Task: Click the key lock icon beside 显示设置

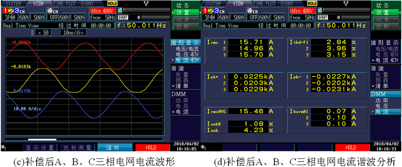Action: point(4,147)
